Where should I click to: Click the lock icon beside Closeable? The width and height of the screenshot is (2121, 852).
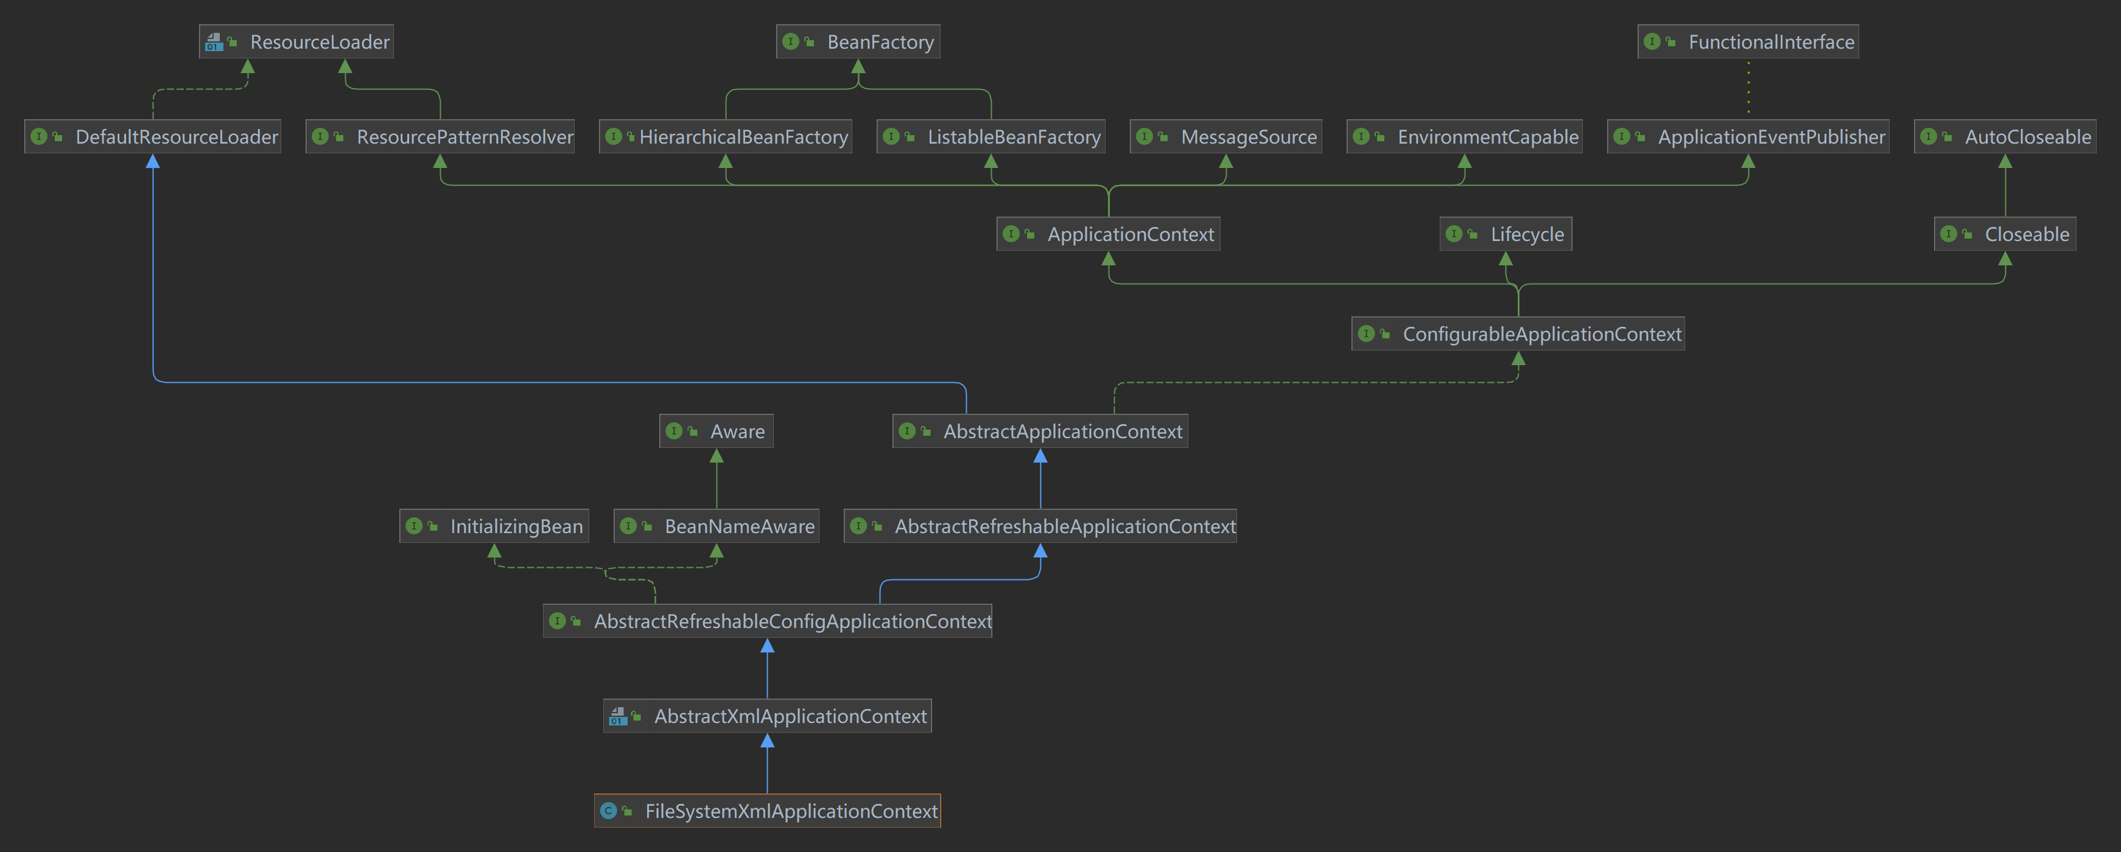click(x=1967, y=234)
